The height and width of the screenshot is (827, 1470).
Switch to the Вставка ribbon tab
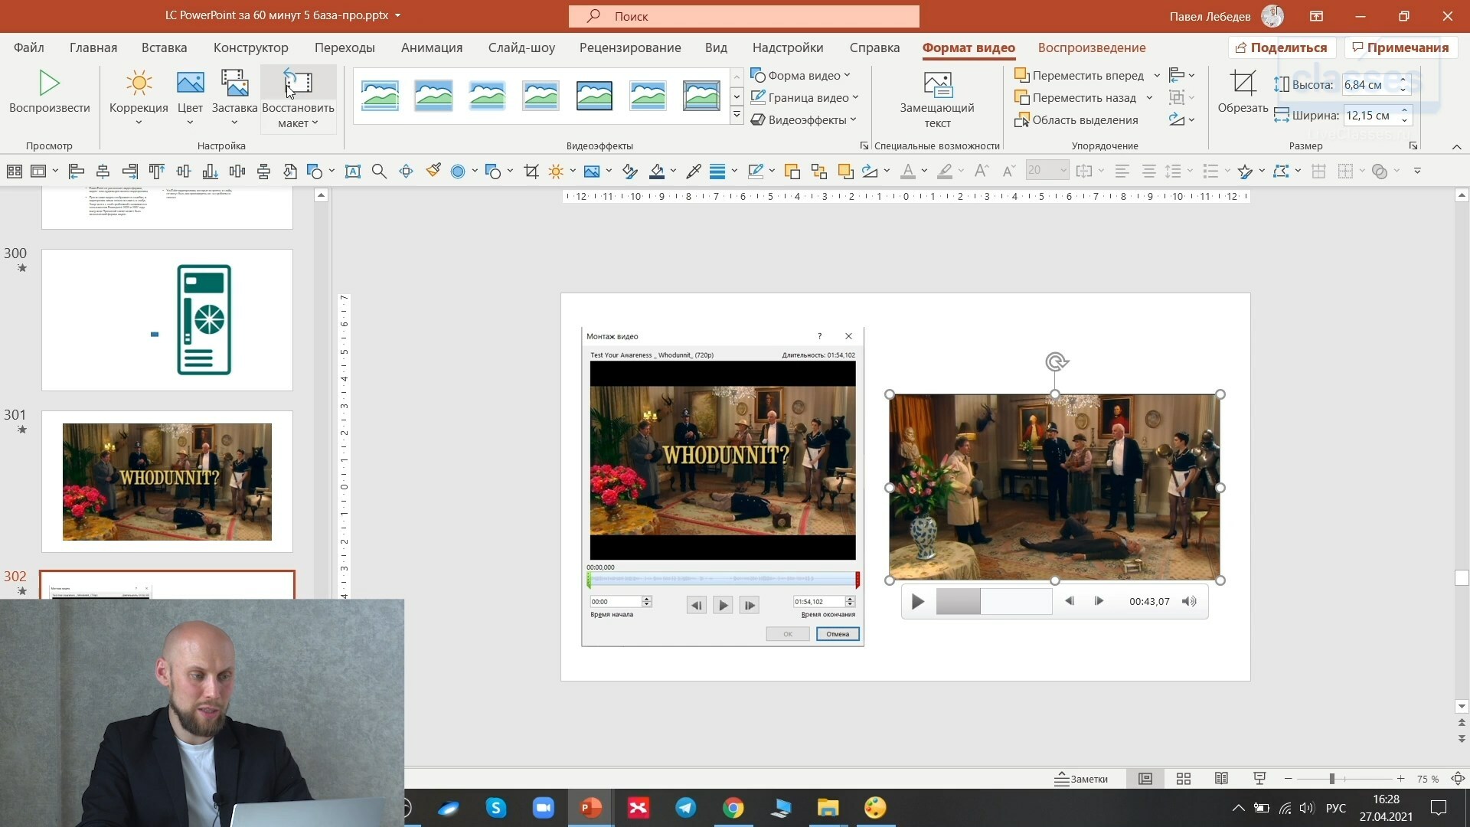164,47
